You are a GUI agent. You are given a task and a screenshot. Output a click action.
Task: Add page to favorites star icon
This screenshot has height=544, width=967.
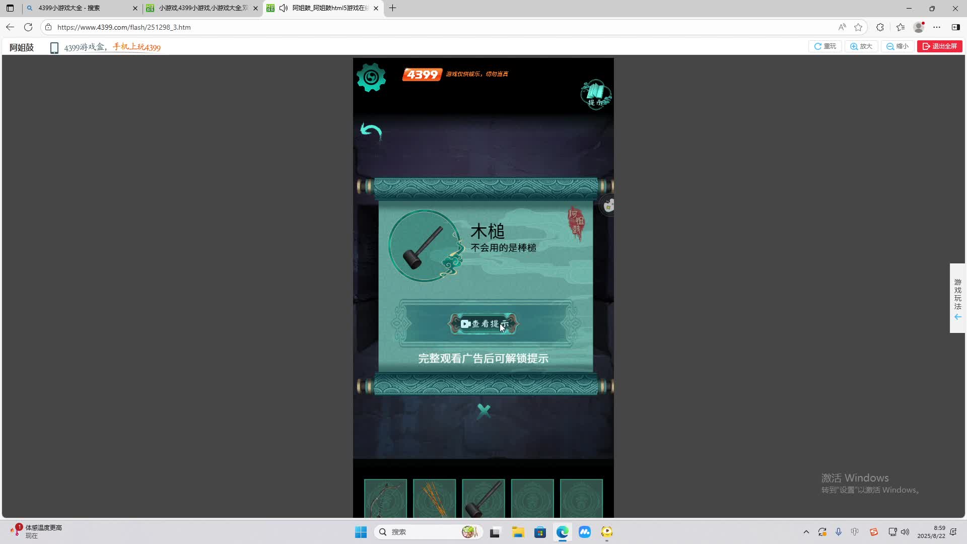click(858, 27)
